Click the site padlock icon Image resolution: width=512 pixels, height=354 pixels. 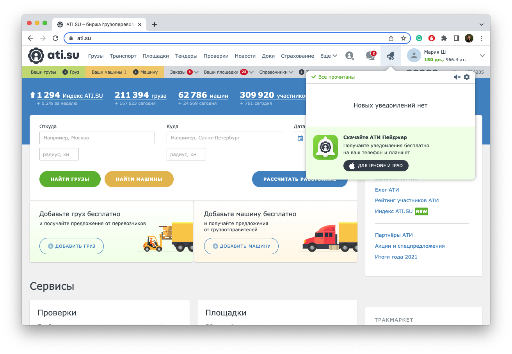tap(71, 38)
